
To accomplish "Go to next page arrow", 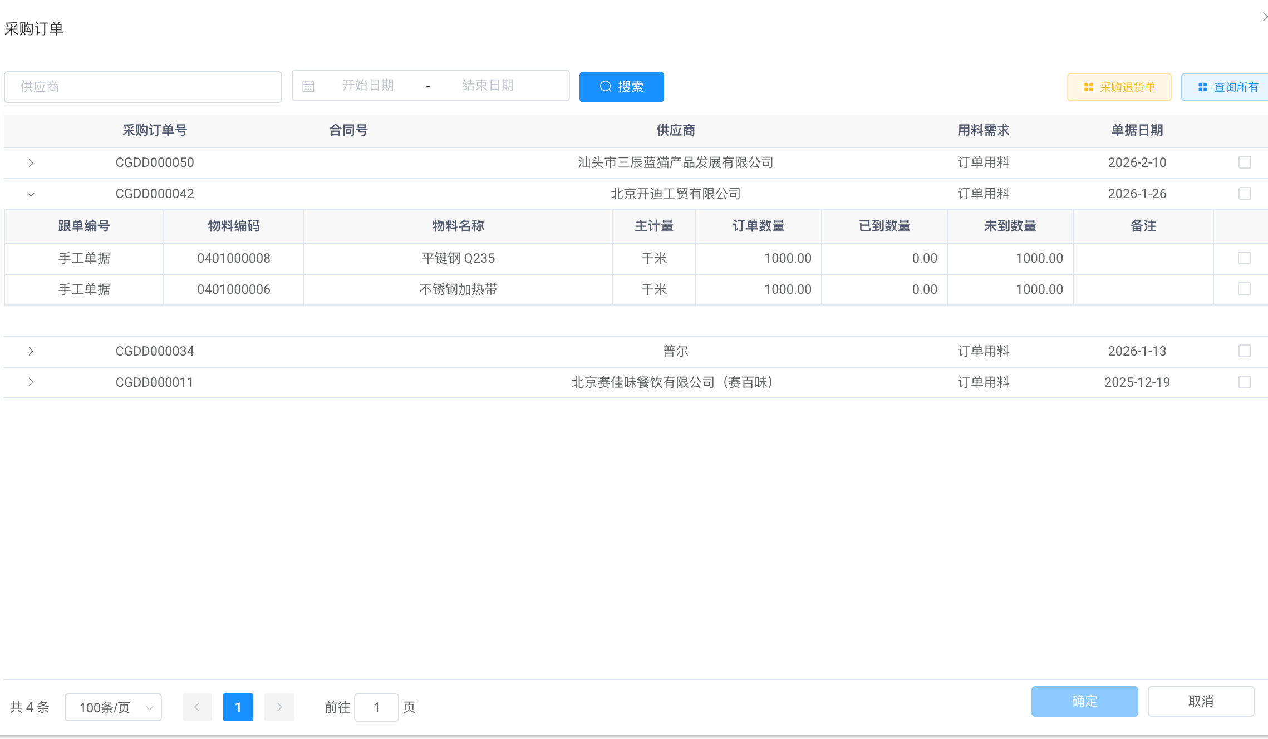I will coord(279,707).
